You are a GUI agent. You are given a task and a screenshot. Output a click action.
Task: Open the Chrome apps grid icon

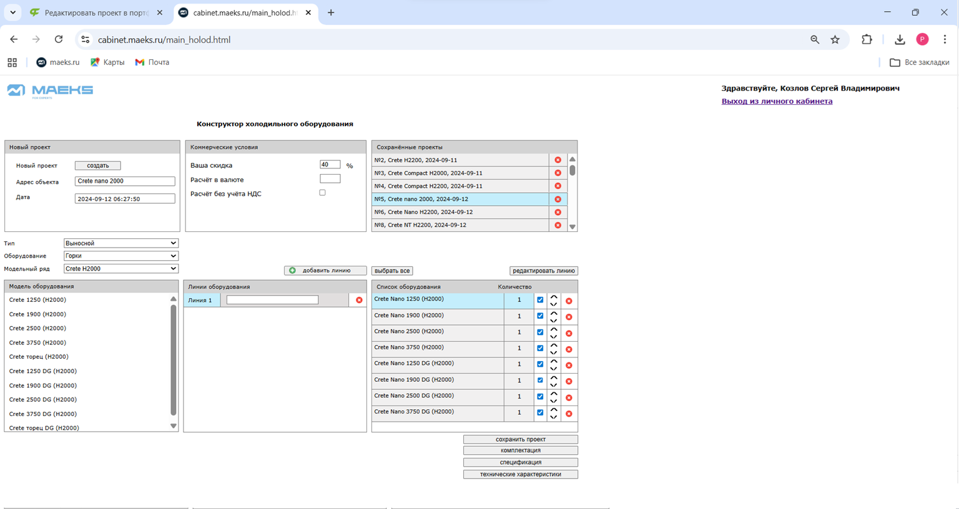tap(12, 62)
